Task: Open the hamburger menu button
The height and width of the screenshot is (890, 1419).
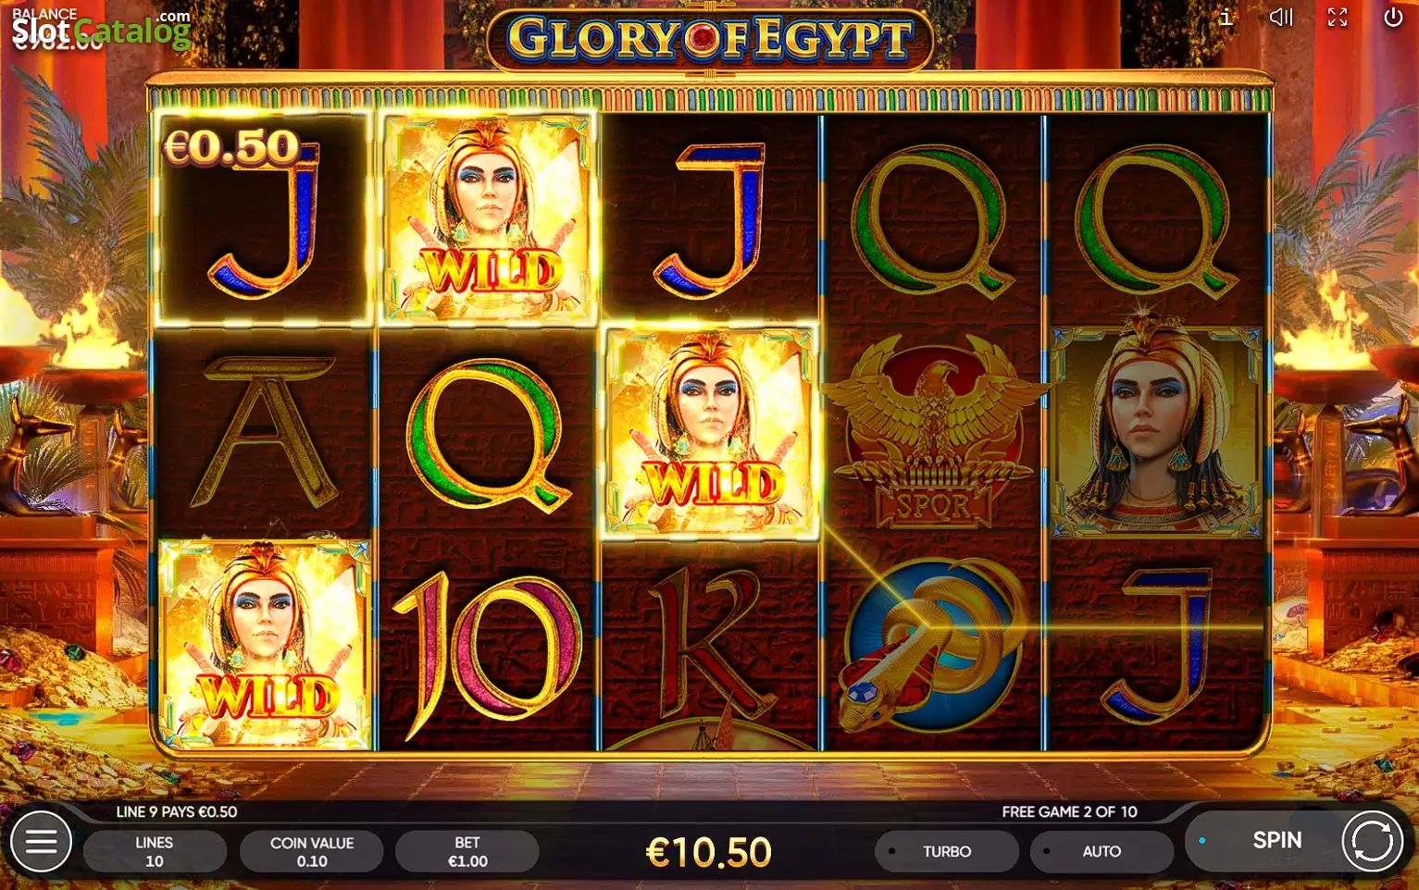Action: tap(41, 842)
